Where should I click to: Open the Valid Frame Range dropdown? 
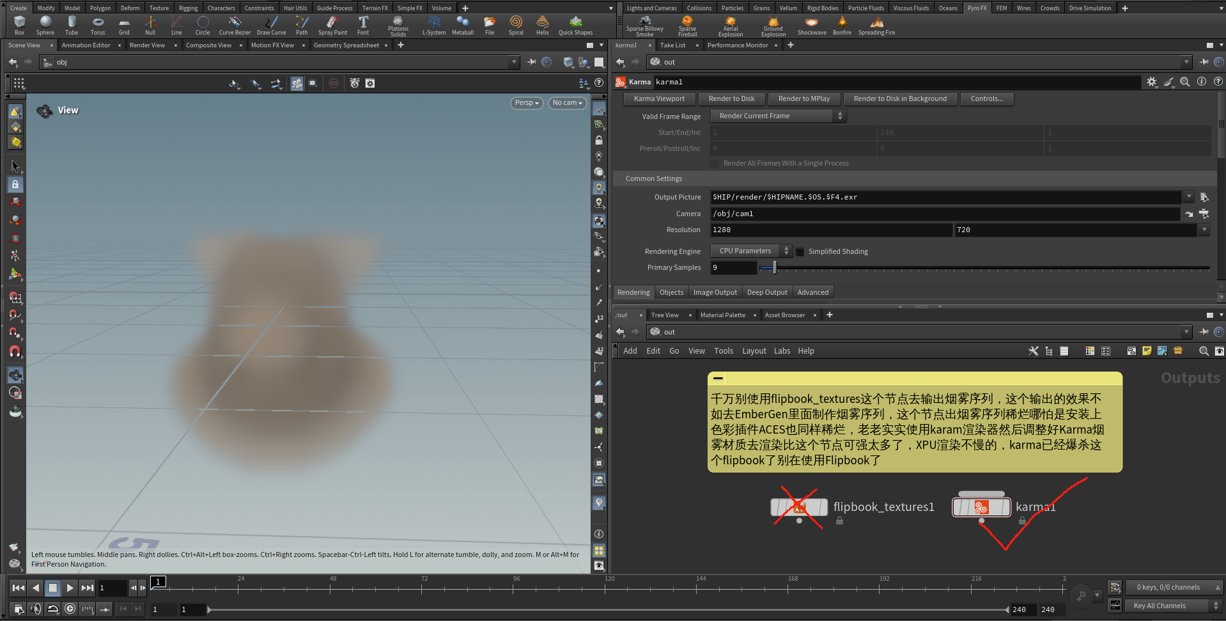click(x=778, y=116)
